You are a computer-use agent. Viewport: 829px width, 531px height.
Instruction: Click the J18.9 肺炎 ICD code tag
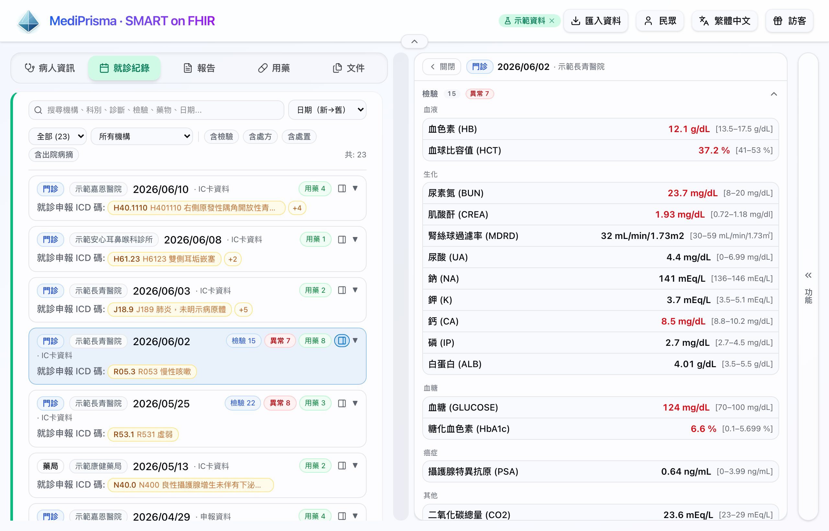click(x=170, y=309)
